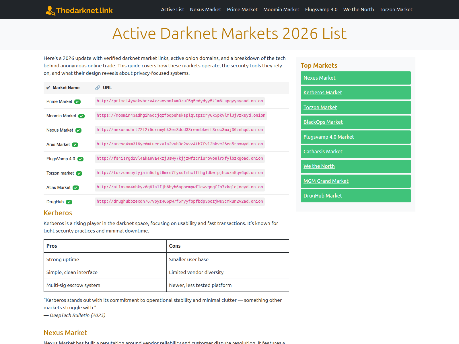Click green verified badge next to DrugHub
Screen dimensions: 459x344
pos(69,202)
